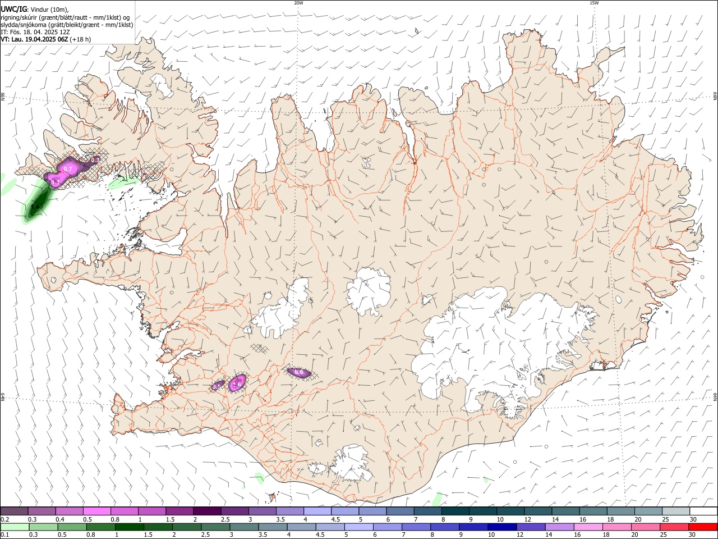Screen dimensions: 718x539
Task: Click the 1.4 rain value on the dark green patch
Action: [x=35, y=207]
